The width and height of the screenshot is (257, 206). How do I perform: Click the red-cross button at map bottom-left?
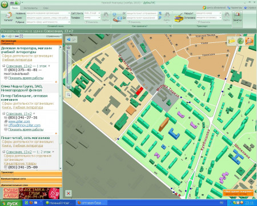coord(69,193)
